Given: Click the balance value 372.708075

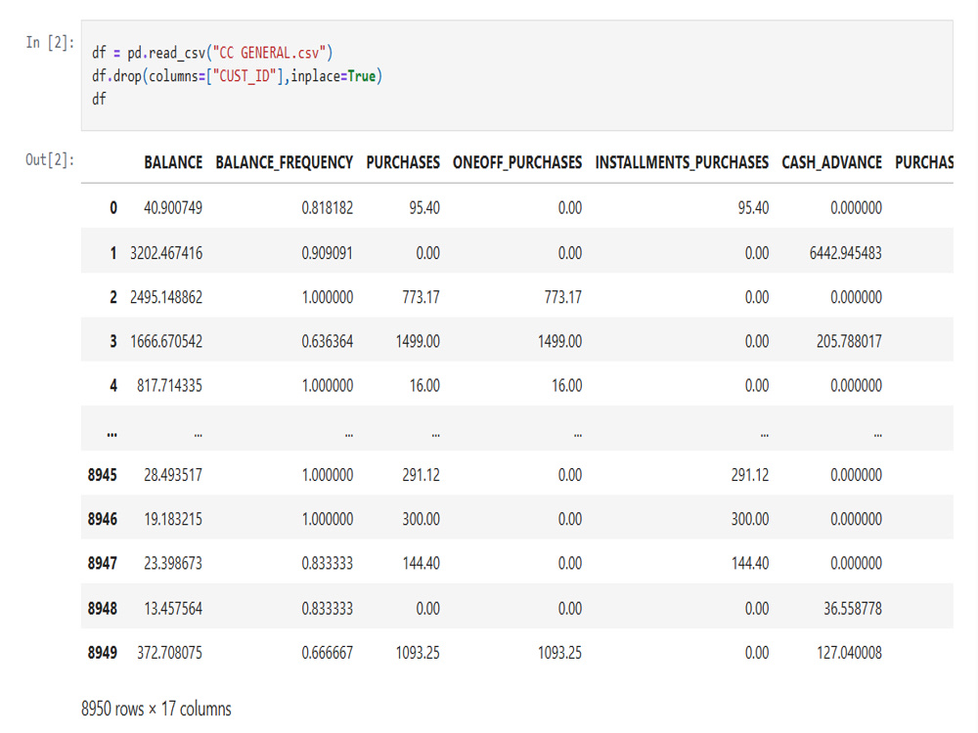Looking at the screenshot, I should (169, 653).
